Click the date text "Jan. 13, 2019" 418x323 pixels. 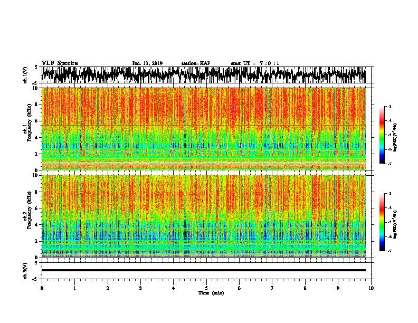tap(147, 63)
